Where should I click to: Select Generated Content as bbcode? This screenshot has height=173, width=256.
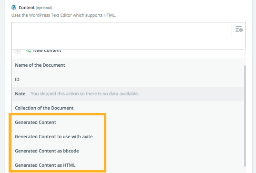click(x=128, y=151)
